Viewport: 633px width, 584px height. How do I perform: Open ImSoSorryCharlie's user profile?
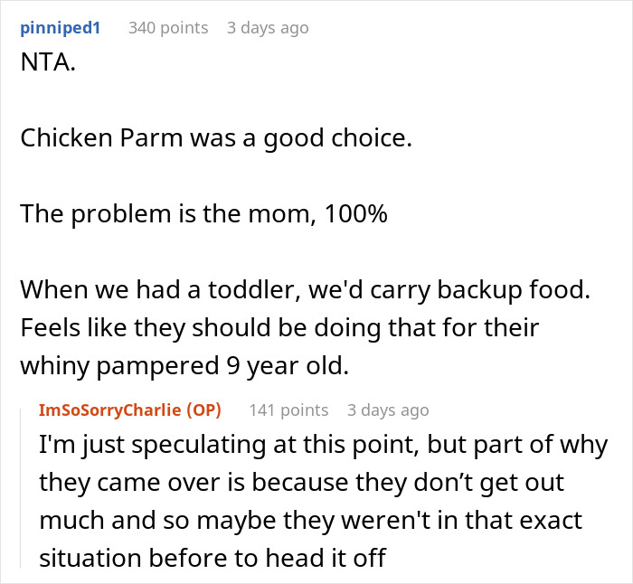tap(109, 410)
